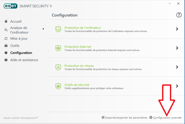Click the import/export arrows icon

103,118
